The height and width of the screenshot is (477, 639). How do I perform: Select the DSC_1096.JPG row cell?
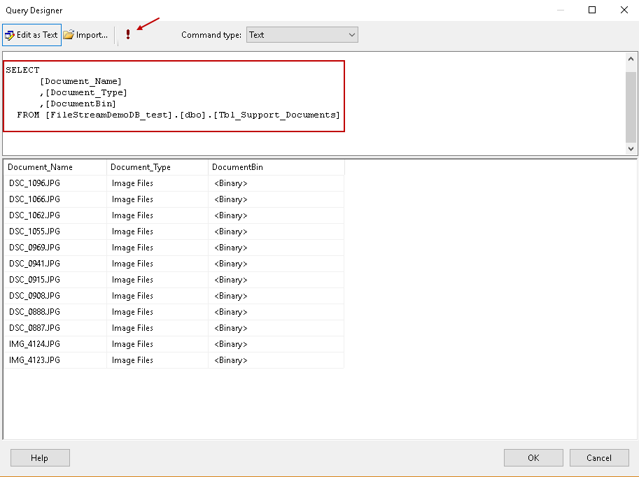pos(35,183)
